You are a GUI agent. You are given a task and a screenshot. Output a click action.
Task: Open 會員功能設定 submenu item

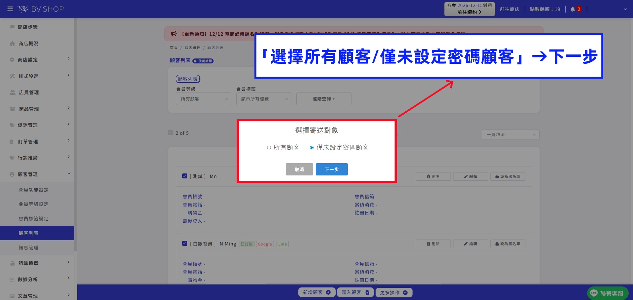coord(34,190)
